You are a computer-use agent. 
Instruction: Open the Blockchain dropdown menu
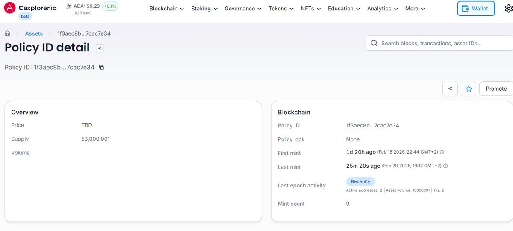[167, 9]
